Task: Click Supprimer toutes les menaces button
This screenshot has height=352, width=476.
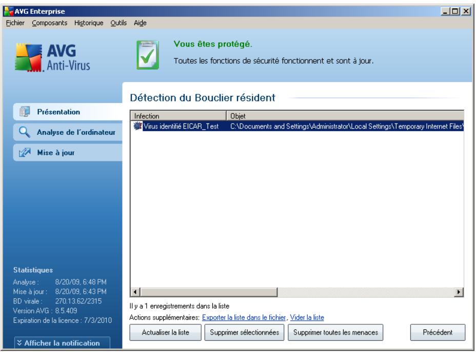Action: pyautogui.click(x=335, y=333)
